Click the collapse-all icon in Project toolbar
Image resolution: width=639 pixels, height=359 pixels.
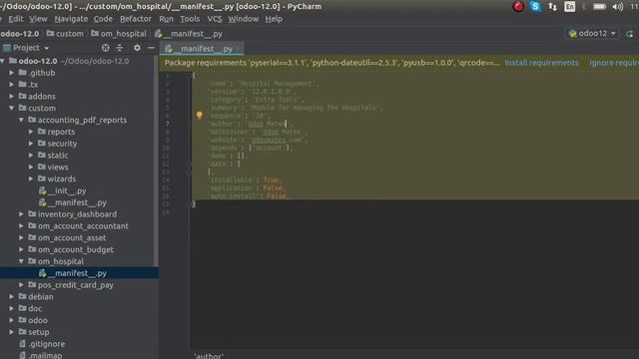pos(120,48)
